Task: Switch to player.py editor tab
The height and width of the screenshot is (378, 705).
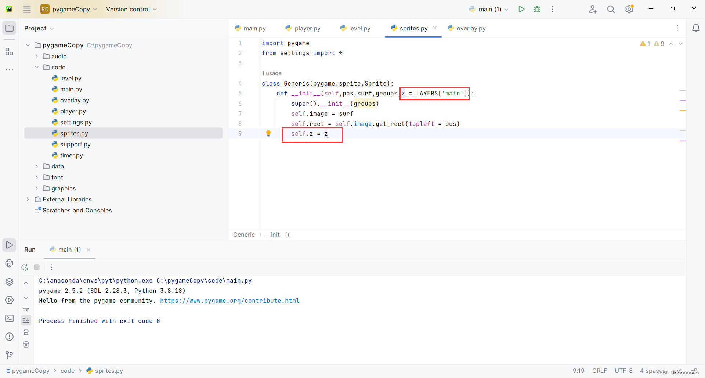Action: pyautogui.click(x=303, y=28)
